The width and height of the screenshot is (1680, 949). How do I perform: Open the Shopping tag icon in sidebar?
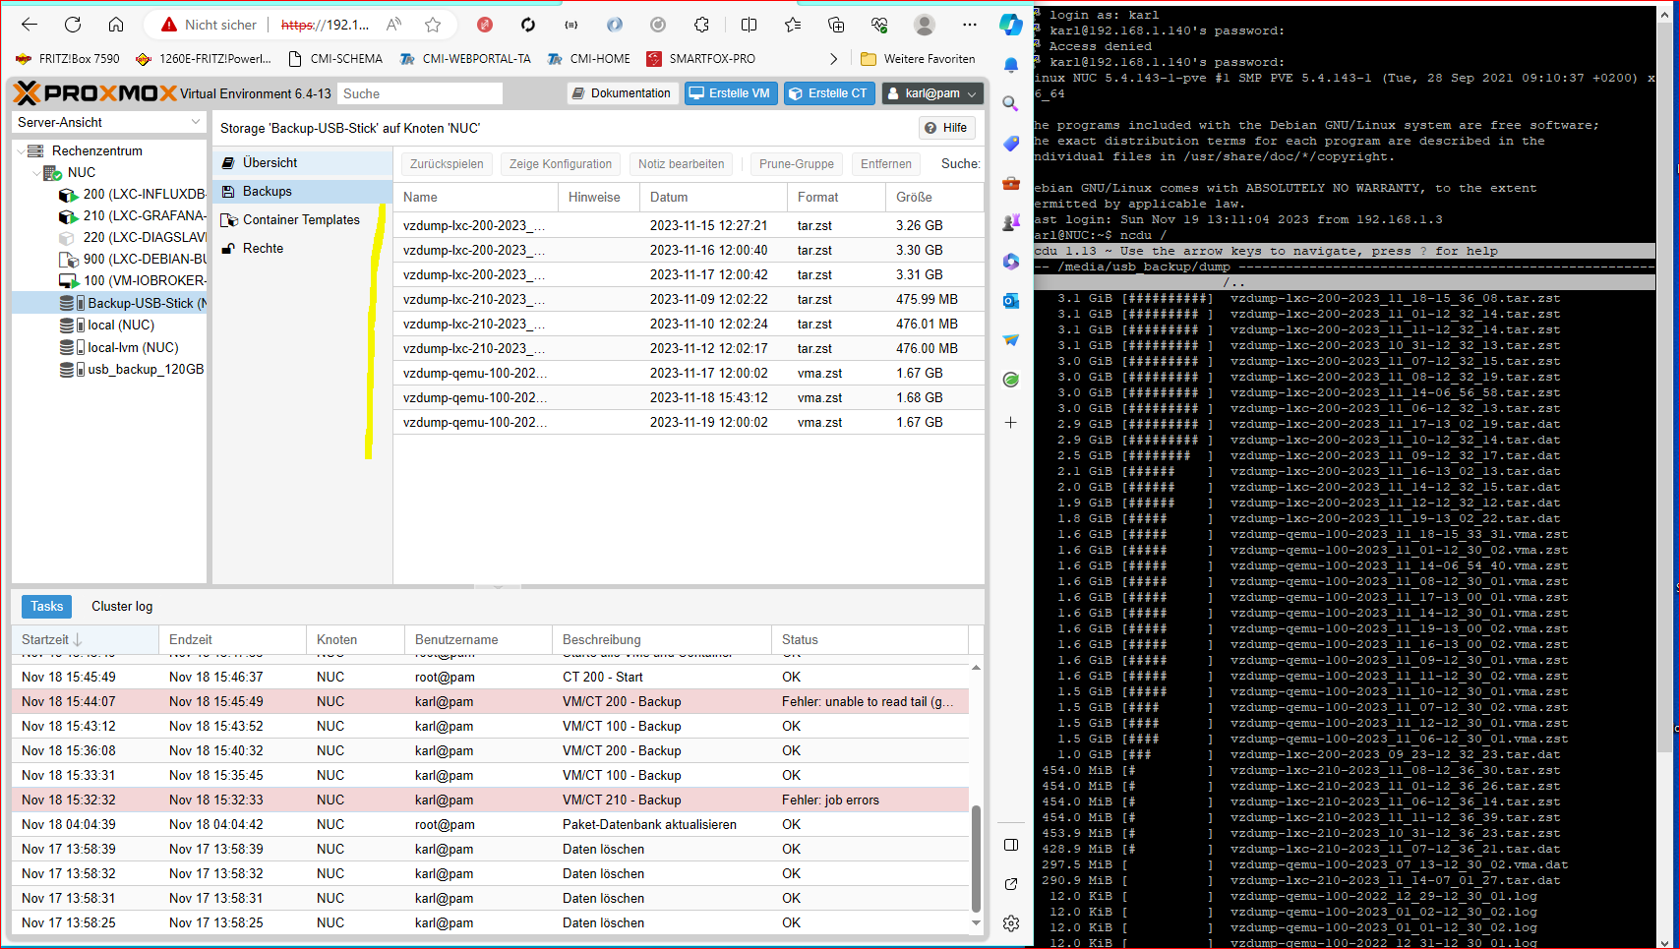tap(1011, 144)
